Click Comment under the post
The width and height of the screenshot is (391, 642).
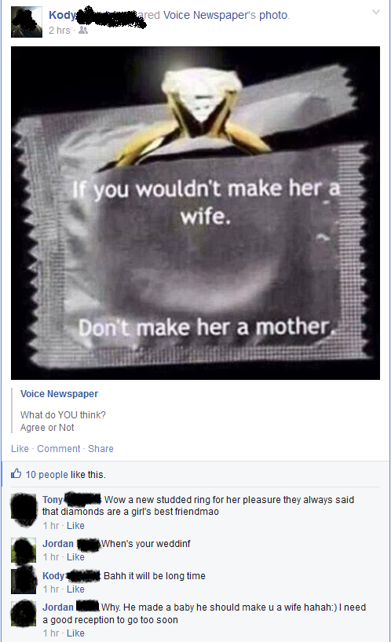pos(59,449)
